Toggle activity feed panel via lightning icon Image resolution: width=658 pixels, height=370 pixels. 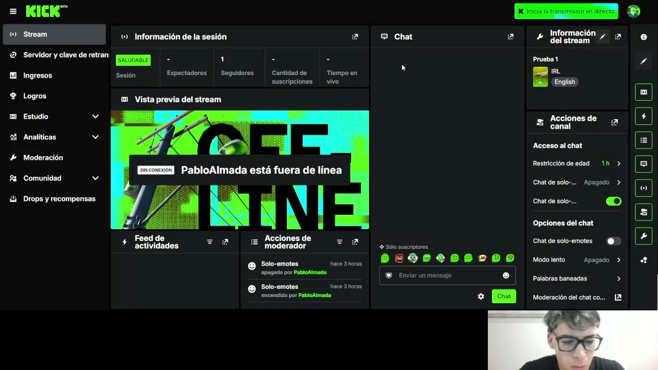(x=644, y=116)
